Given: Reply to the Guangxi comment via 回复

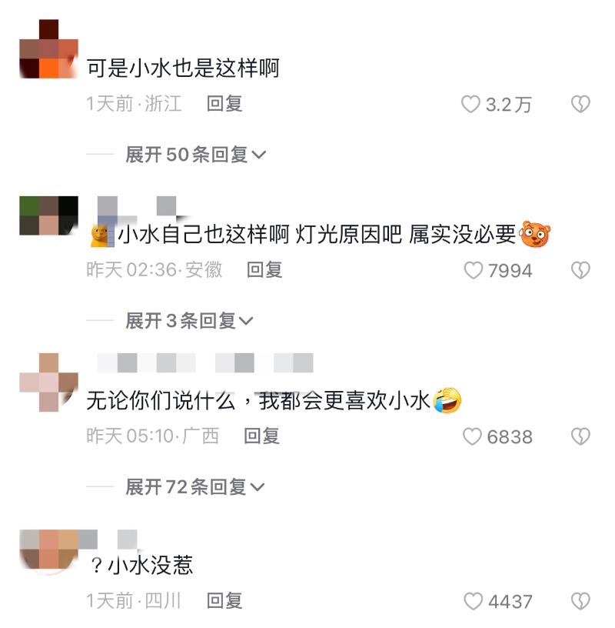Looking at the screenshot, I should click(261, 436).
